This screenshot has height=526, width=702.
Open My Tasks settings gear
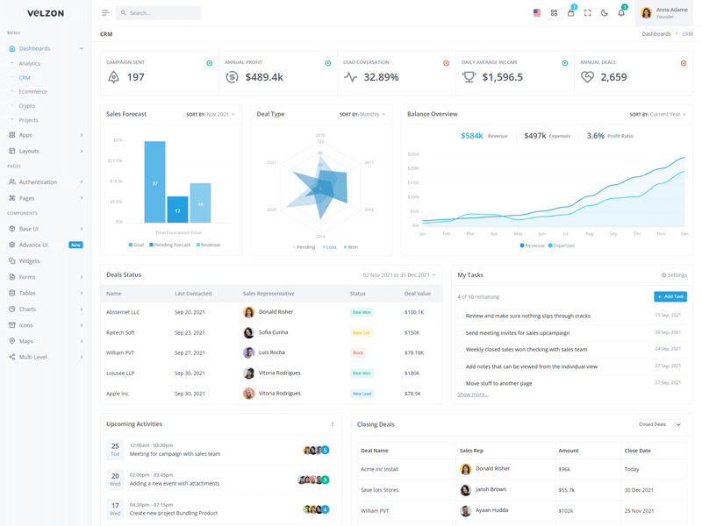click(666, 274)
